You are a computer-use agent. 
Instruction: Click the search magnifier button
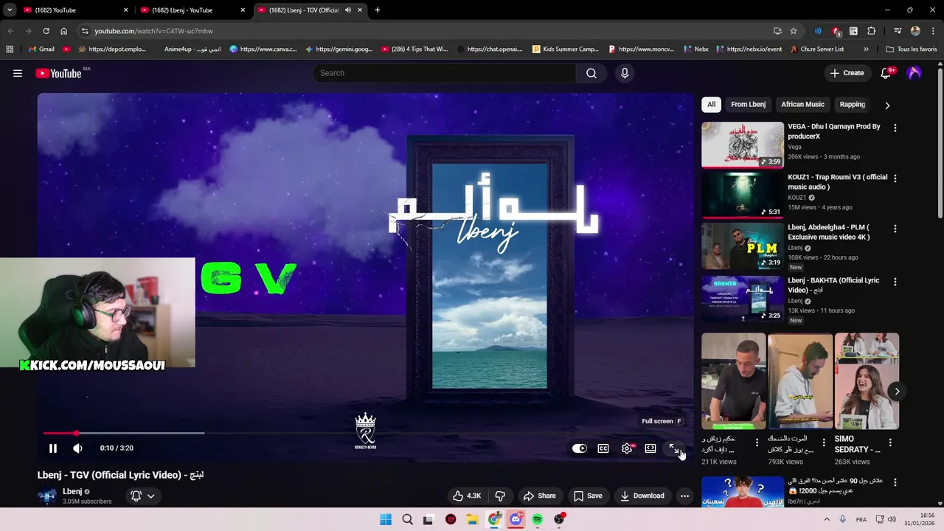pyautogui.click(x=591, y=73)
